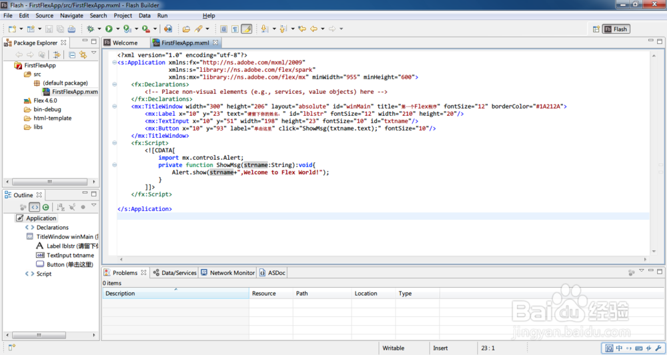The height and width of the screenshot is (355, 667).
Task: Toggle block selection mode icon
Action: pyautogui.click(x=223, y=29)
